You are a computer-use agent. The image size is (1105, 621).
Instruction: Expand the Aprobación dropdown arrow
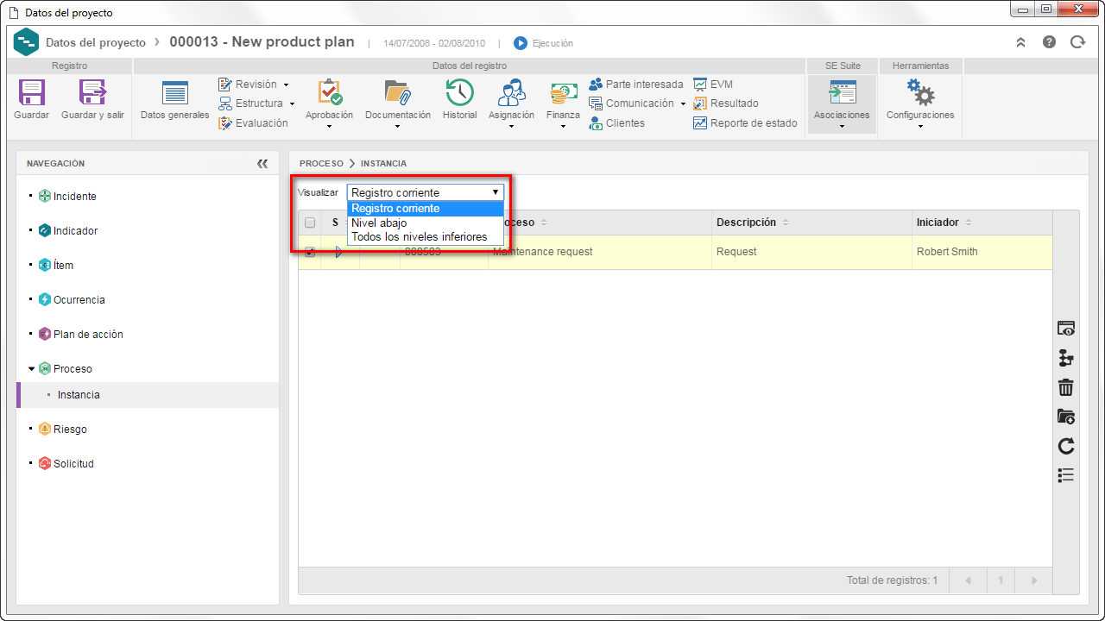coord(329,127)
